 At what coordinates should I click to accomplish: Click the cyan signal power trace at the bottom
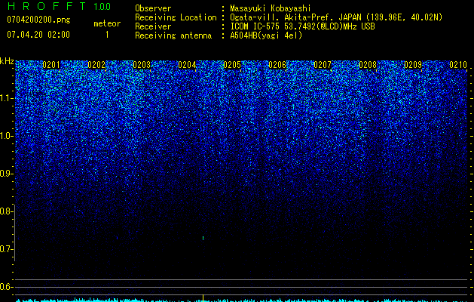(242, 300)
